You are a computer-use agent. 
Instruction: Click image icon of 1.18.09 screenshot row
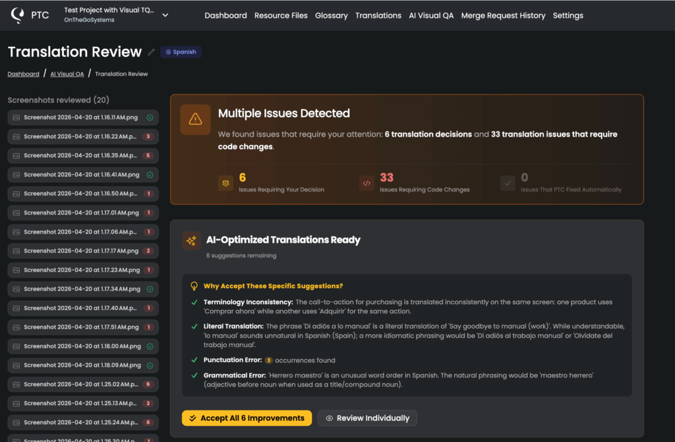pos(16,365)
